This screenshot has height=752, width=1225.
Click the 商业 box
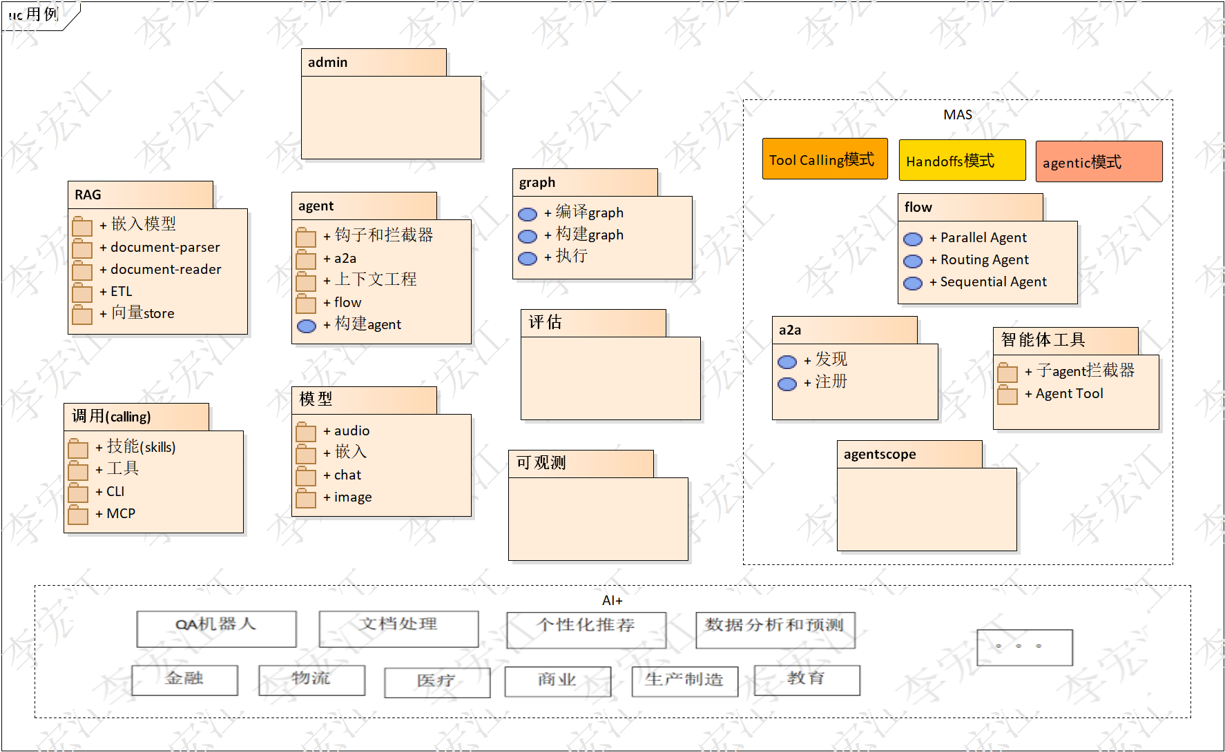558,682
